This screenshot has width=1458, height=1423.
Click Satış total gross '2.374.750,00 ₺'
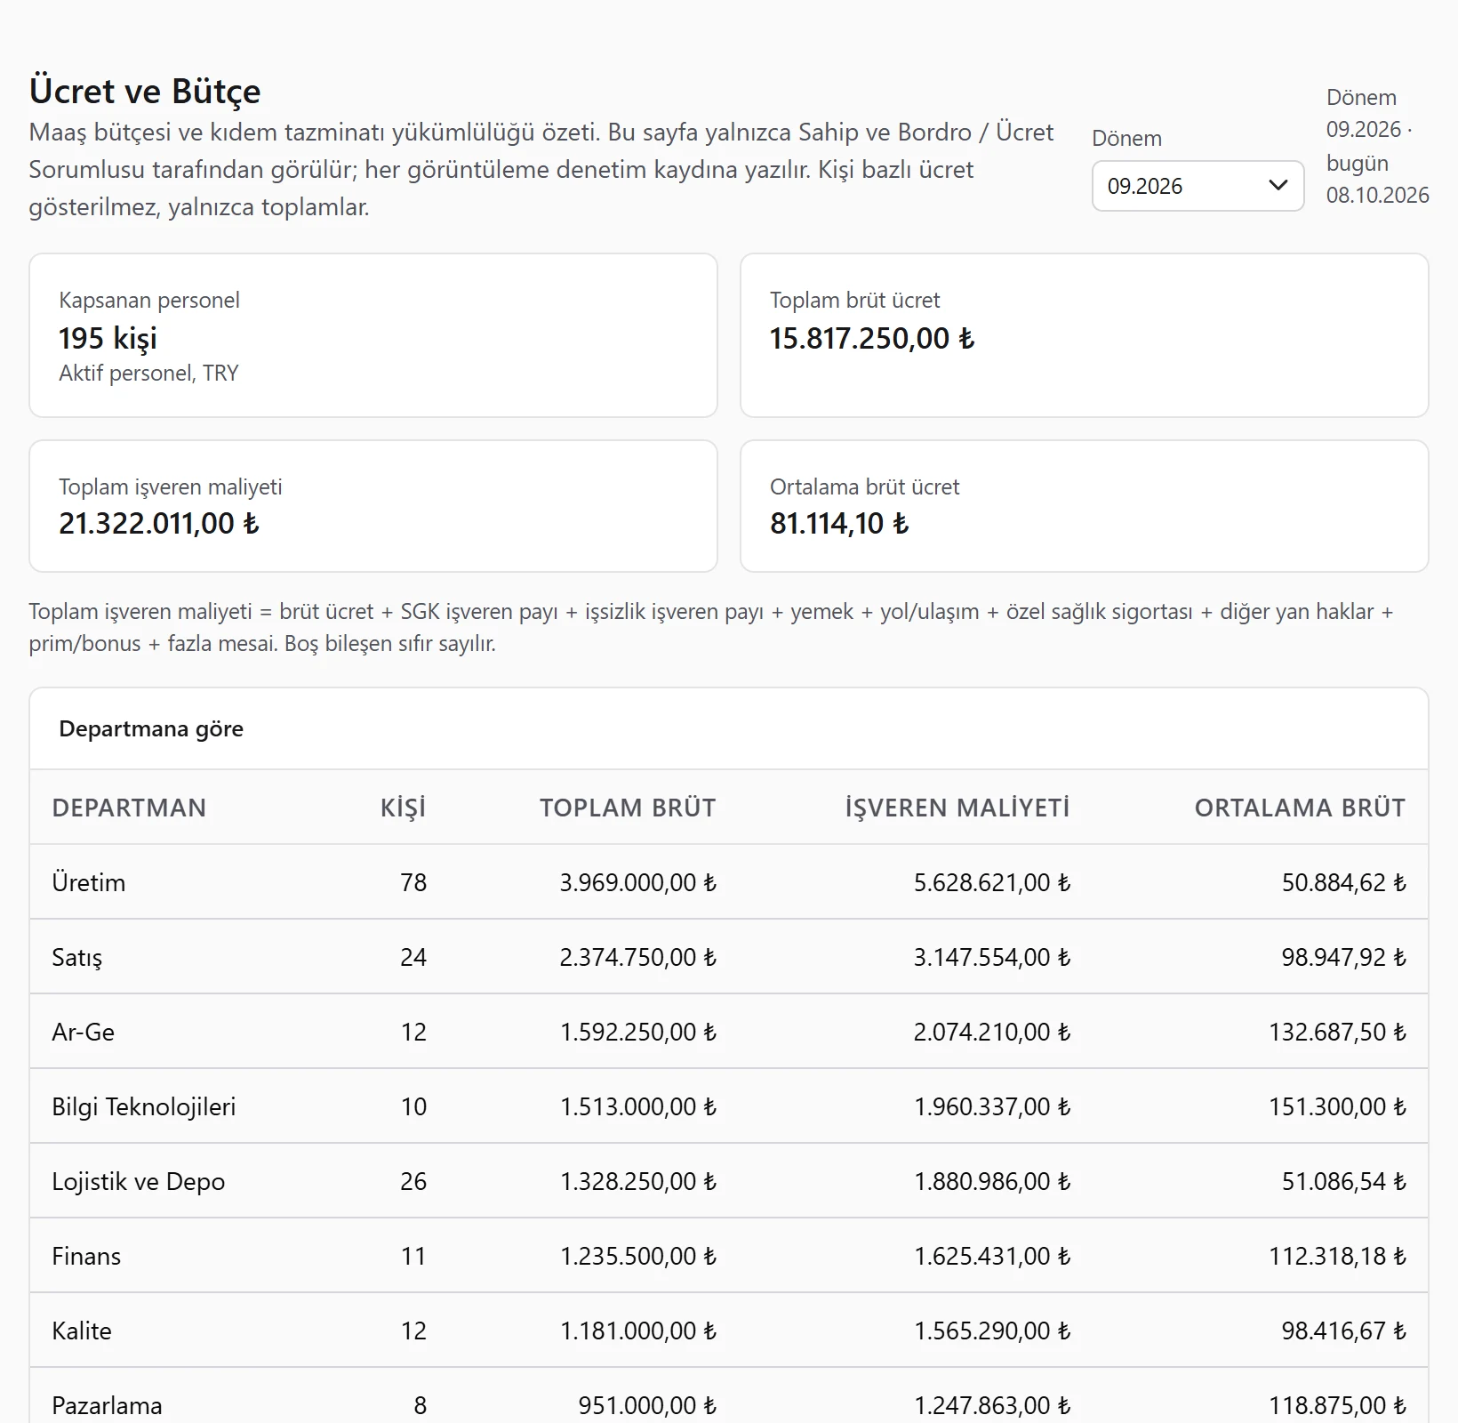pyautogui.click(x=638, y=957)
